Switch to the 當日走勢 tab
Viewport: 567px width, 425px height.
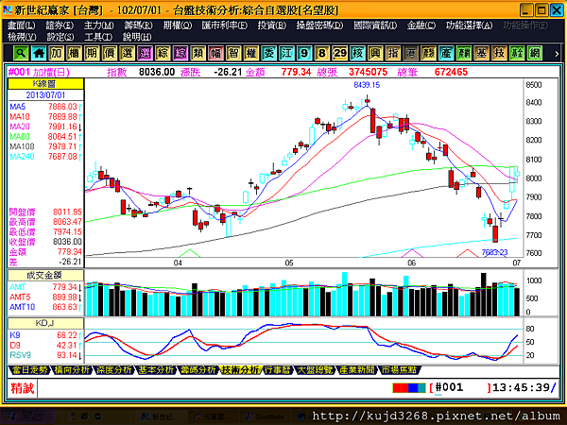(x=29, y=370)
